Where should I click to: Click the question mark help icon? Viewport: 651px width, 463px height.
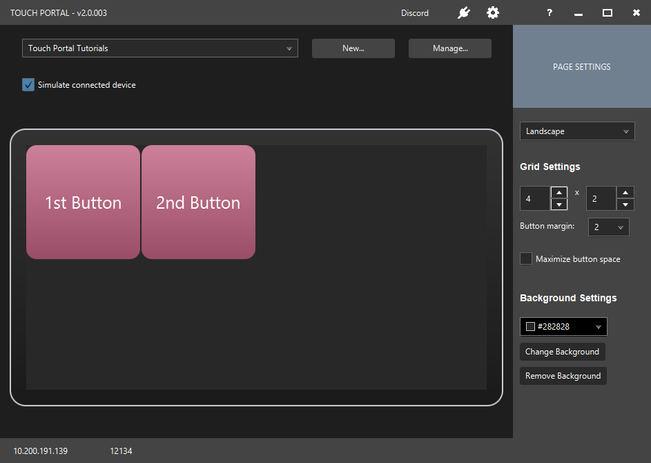pyautogui.click(x=550, y=12)
